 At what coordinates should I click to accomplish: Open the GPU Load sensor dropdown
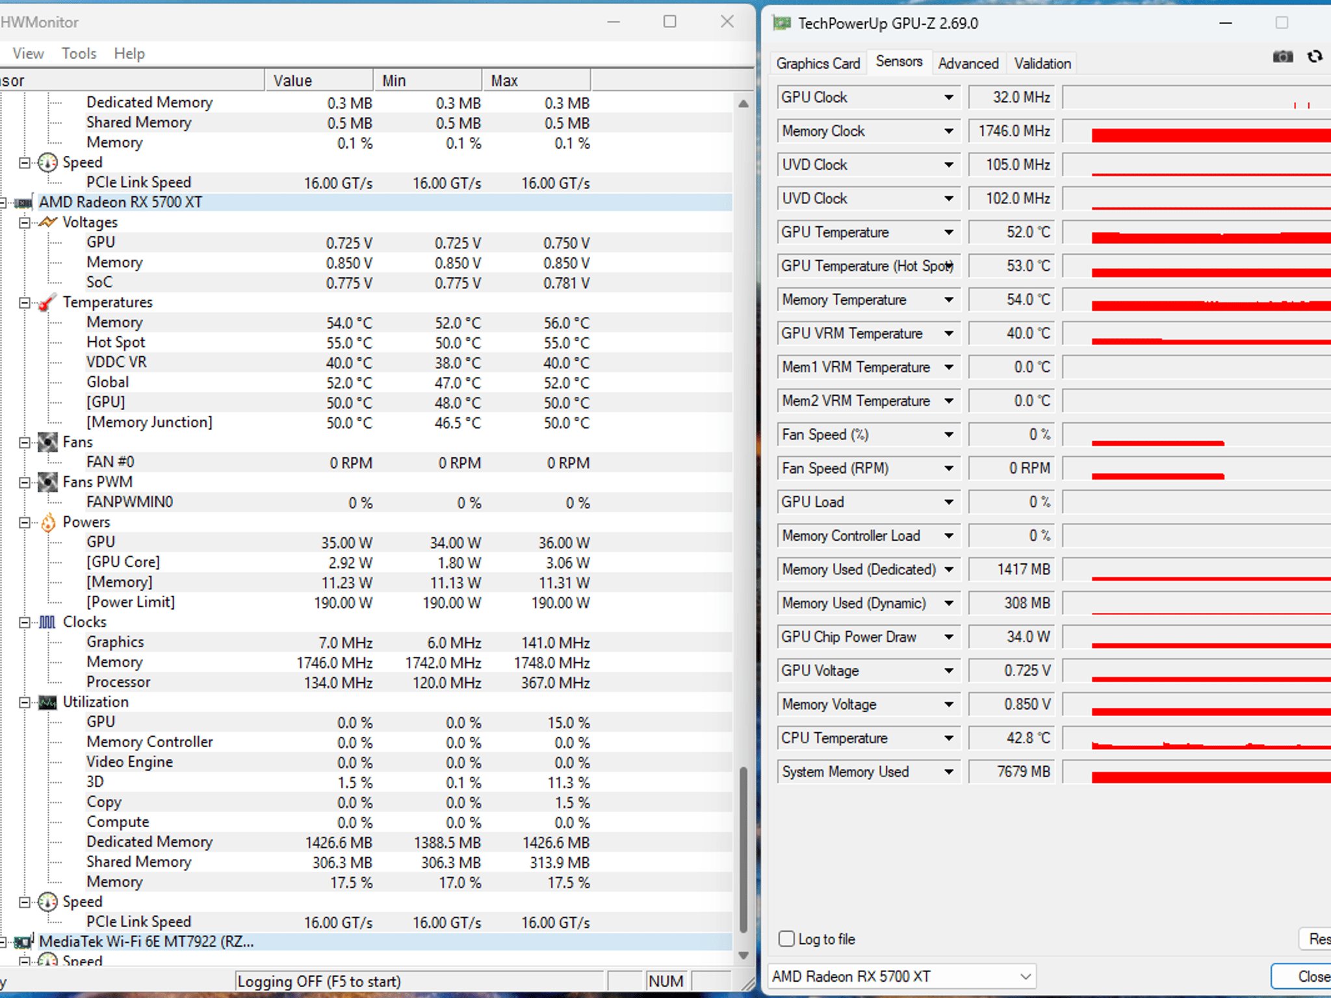(949, 502)
